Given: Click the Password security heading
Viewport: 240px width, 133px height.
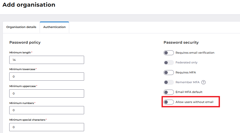Looking at the screenshot, I should click(181, 42).
